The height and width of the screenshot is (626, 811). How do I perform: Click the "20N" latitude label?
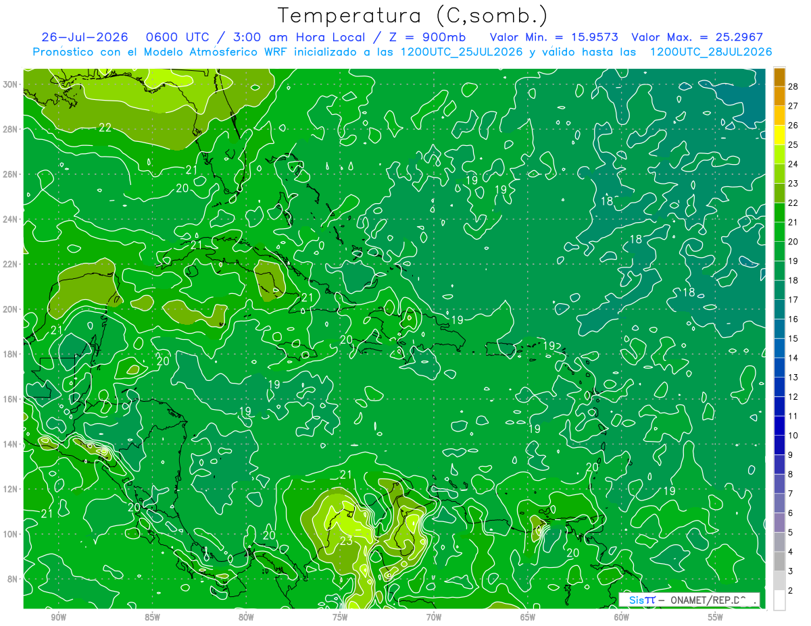pos(11,309)
